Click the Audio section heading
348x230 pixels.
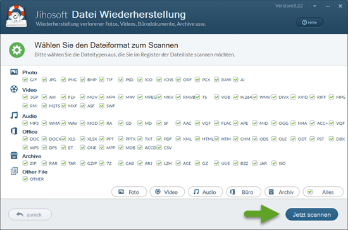click(29, 116)
